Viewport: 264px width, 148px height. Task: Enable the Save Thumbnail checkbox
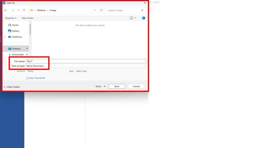pyautogui.click(x=27, y=78)
